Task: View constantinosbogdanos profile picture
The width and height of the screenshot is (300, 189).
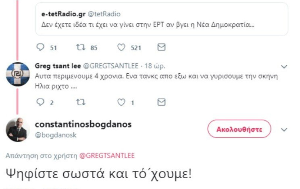Action: click(17, 130)
